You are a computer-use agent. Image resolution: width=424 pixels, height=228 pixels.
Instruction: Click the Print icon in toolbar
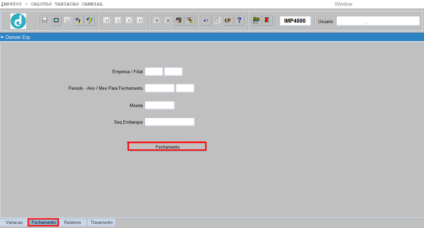[67, 20]
